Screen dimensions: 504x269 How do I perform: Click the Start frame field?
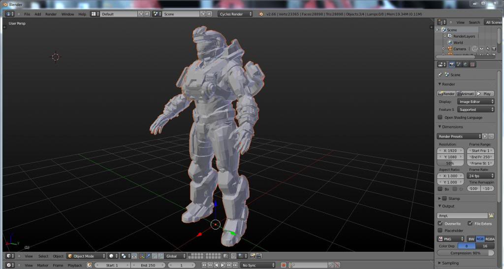(112, 265)
